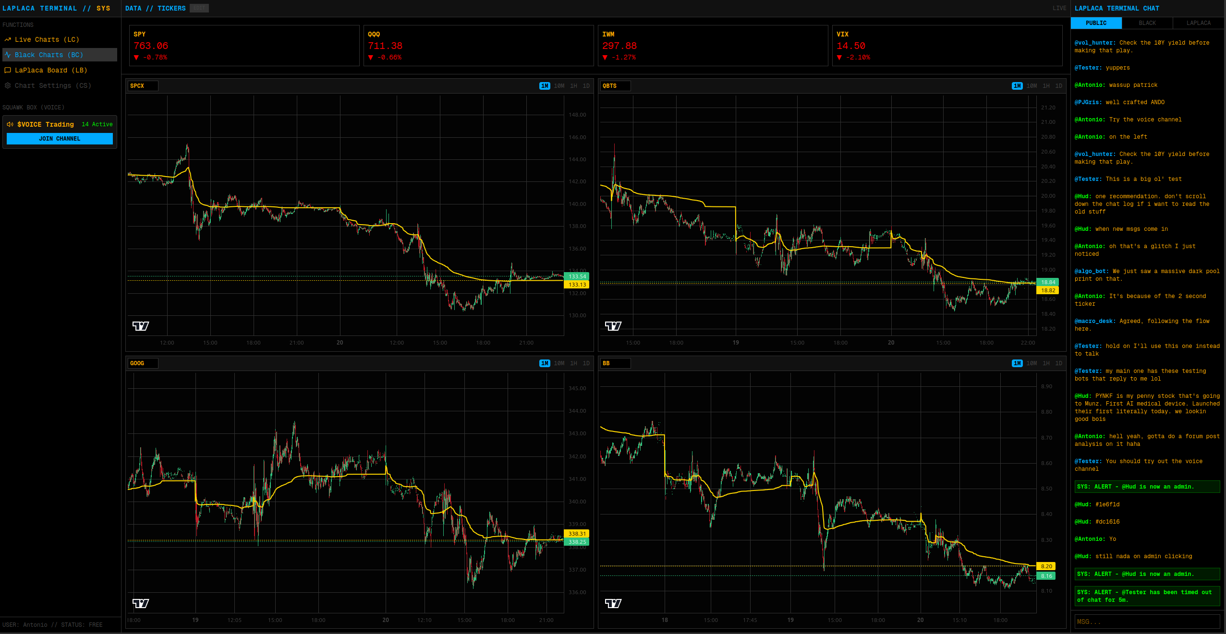This screenshot has width=1226, height=634.
Task: Click the yellow 338.31 price label
Action: click(577, 534)
